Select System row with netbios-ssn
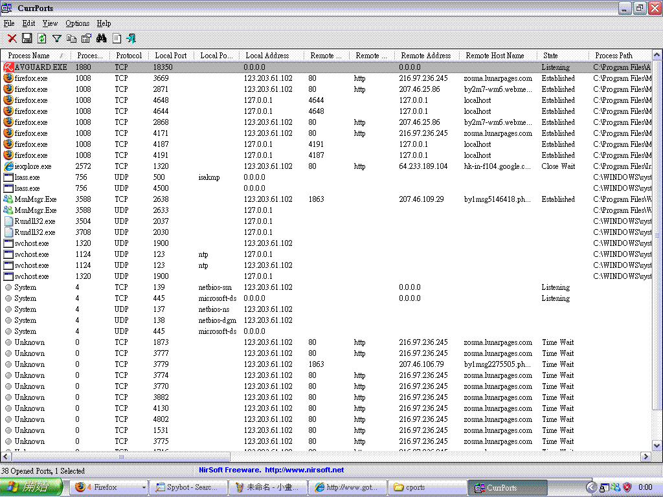The width and height of the screenshot is (663, 497). [326, 287]
